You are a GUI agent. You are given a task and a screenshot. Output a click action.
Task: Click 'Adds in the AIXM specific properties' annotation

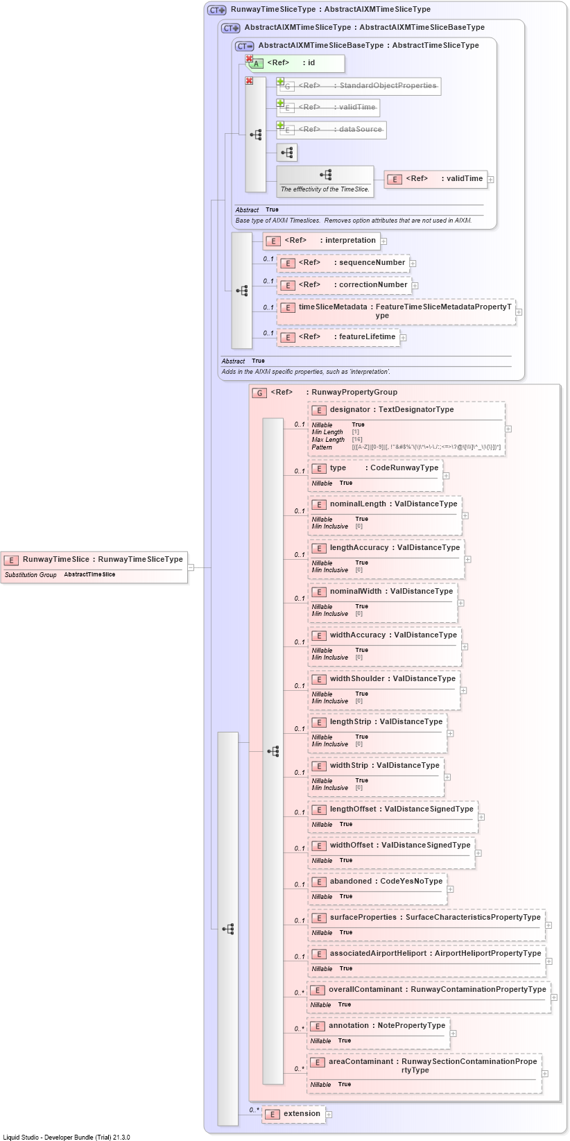click(x=306, y=372)
